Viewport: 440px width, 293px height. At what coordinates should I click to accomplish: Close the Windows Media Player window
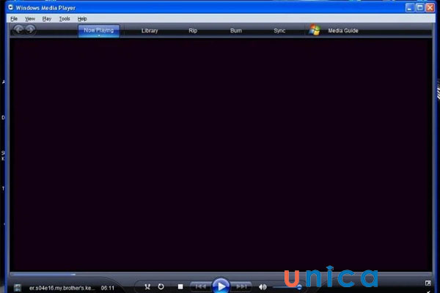[x=430, y=7]
